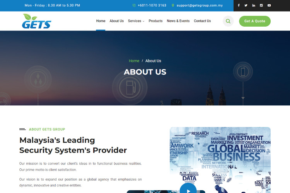The image size is (290, 193).
Task: Open the Facebook social icon
Action: (x=239, y=5)
